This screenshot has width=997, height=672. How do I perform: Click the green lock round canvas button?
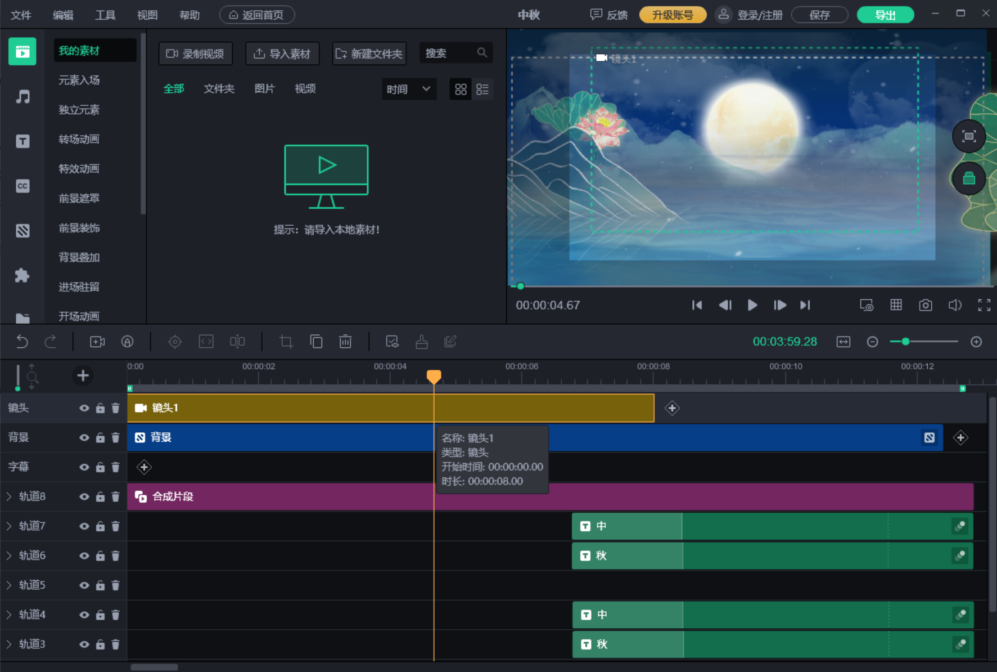point(968,178)
